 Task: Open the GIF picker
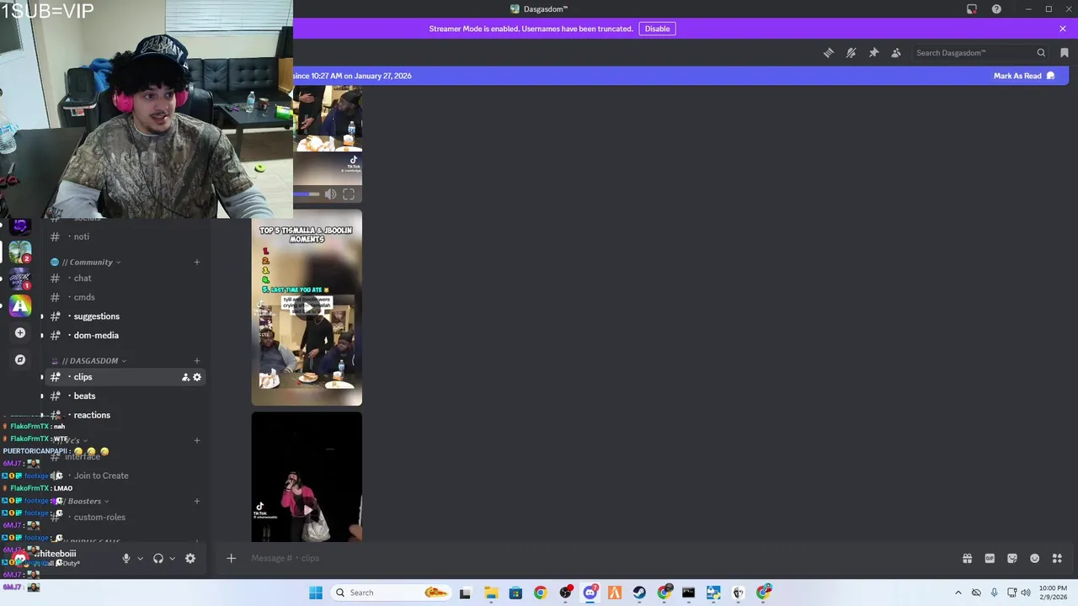point(990,558)
